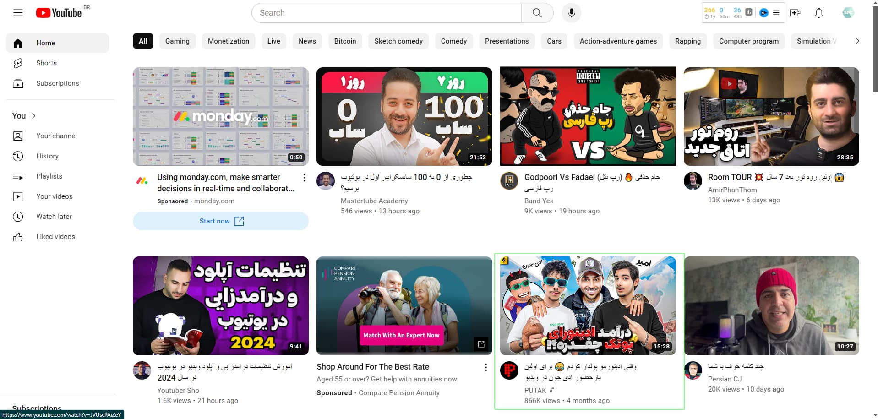Click the search magnifier button

point(537,13)
